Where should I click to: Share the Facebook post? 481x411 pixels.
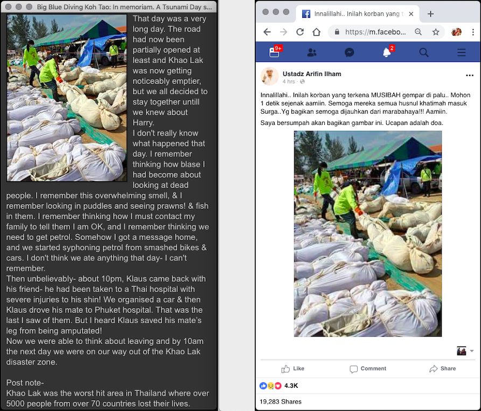click(443, 368)
